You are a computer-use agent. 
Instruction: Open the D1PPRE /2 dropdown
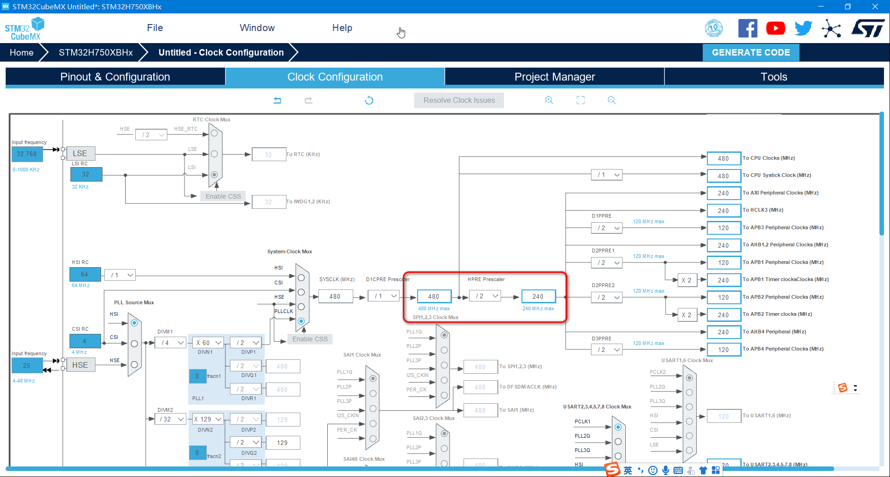(607, 228)
